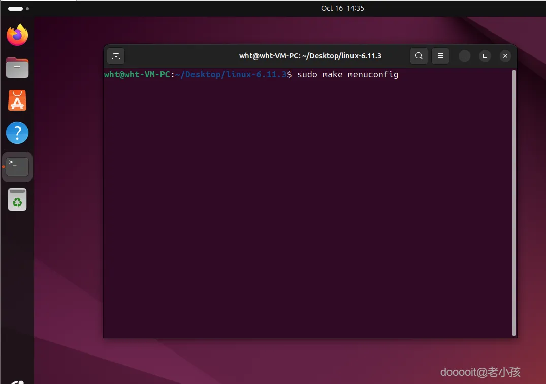
Task: Click the terminal vertical scrollbar
Action: pos(514,203)
